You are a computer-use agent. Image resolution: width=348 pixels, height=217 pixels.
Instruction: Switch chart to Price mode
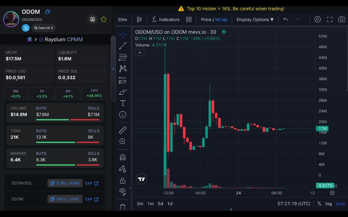click(x=206, y=20)
